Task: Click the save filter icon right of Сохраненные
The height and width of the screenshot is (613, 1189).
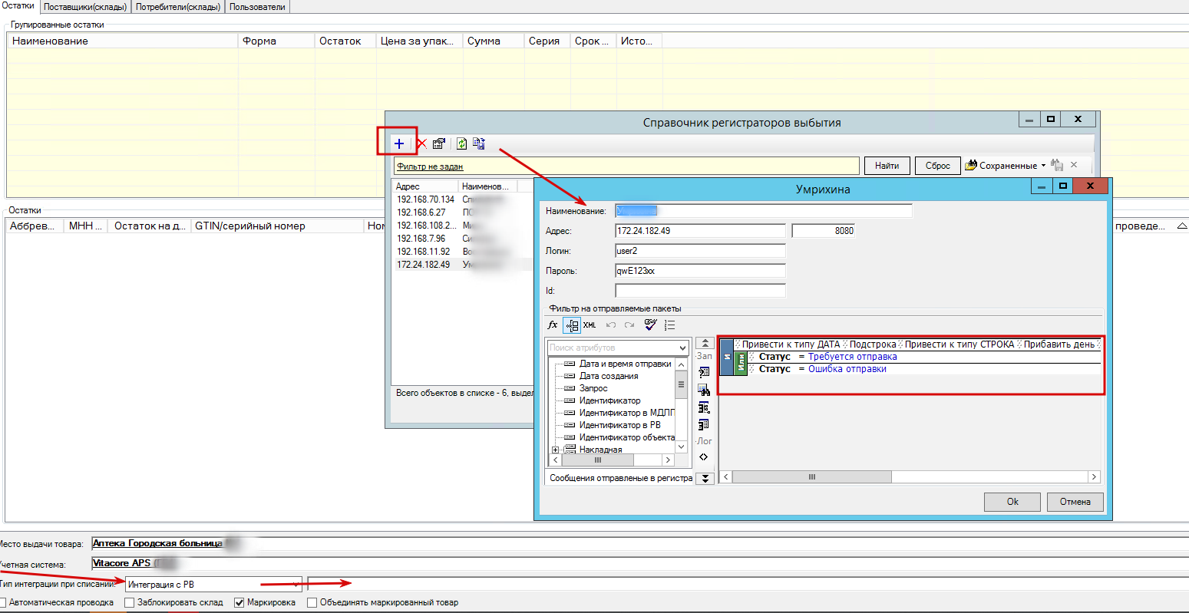Action: point(1057,165)
